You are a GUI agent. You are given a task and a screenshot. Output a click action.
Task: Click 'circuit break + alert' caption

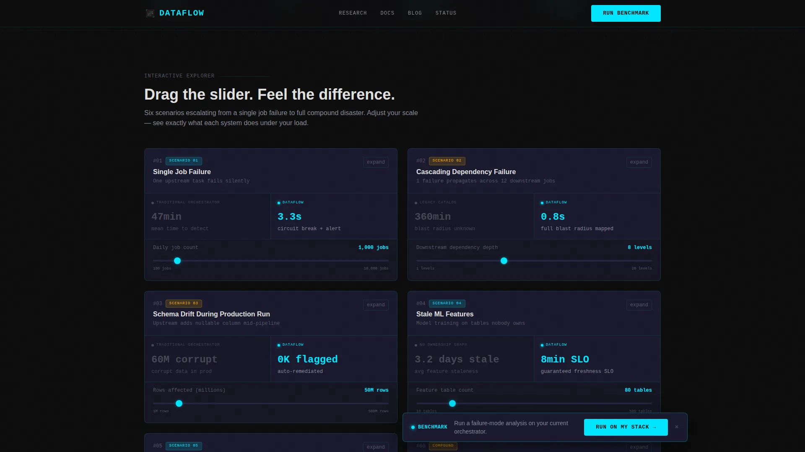309,229
